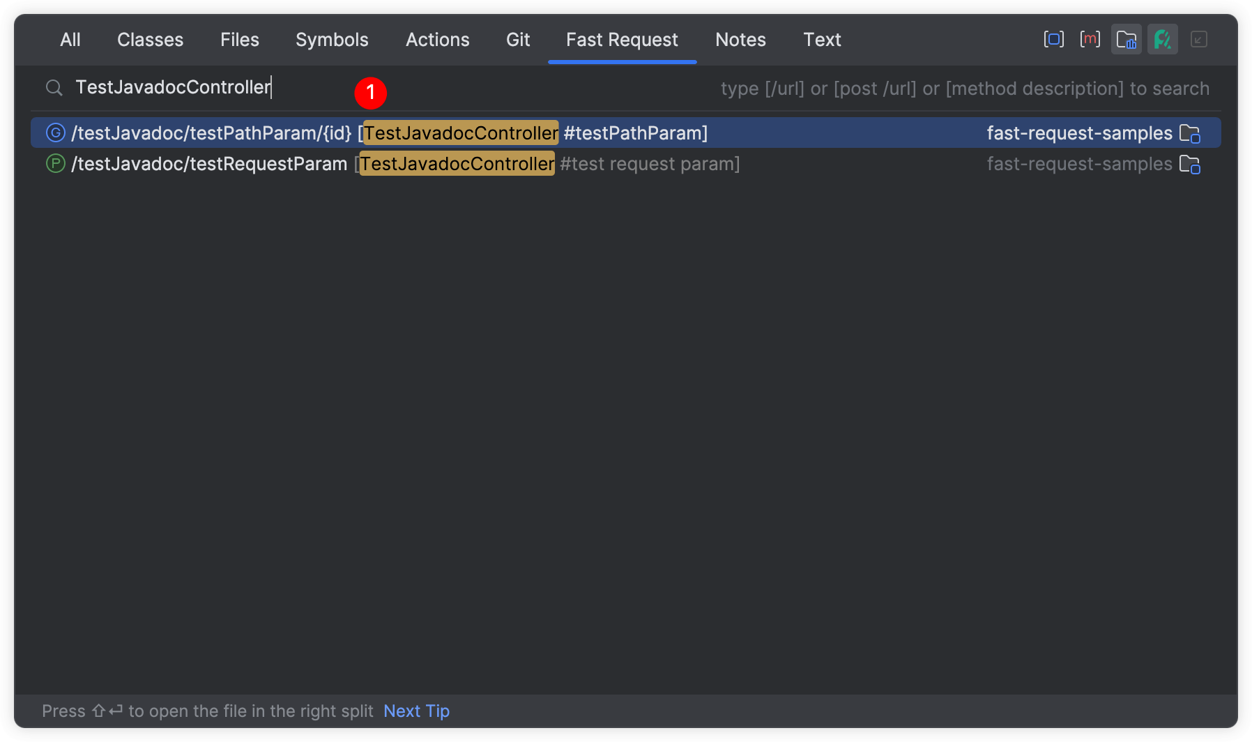Switch to the Notes tab
This screenshot has width=1252, height=742.
(x=740, y=40)
